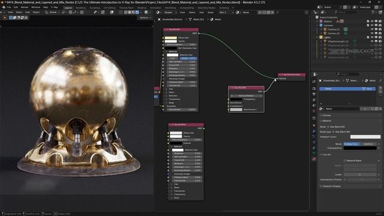The width and height of the screenshot is (384, 216).
Task: Toggle exclude checkbox for Lights collection
Action: [x=368, y=37]
